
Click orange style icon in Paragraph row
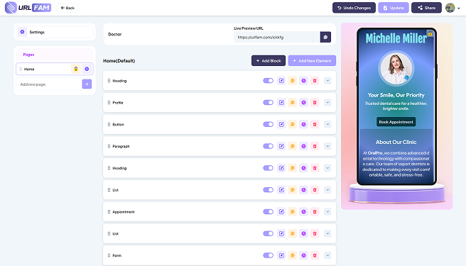coord(293,146)
